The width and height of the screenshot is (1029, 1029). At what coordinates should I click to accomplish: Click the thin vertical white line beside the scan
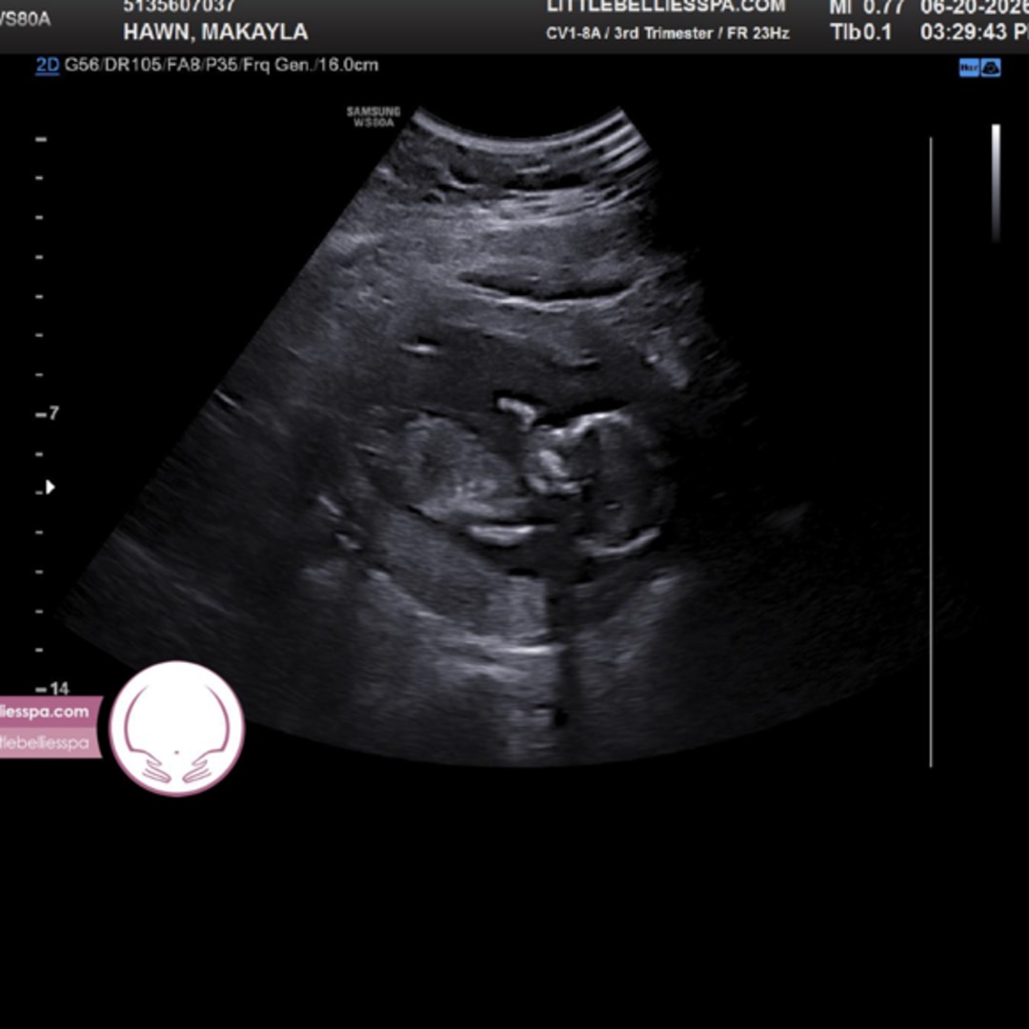point(931,452)
